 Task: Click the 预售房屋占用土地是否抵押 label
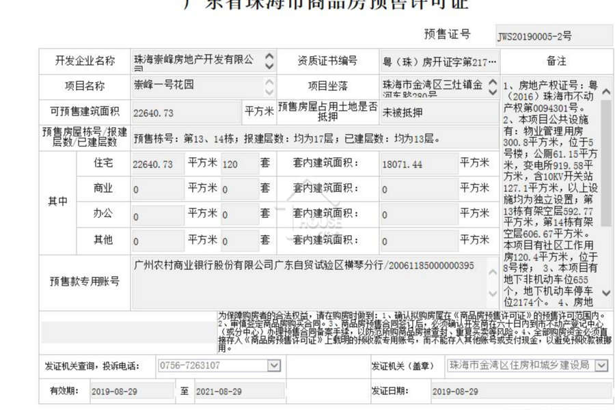click(327, 111)
